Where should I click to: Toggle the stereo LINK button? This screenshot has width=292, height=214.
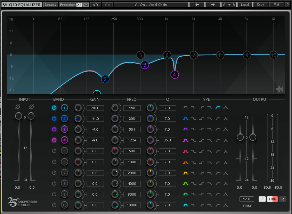click(x=272, y=199)
